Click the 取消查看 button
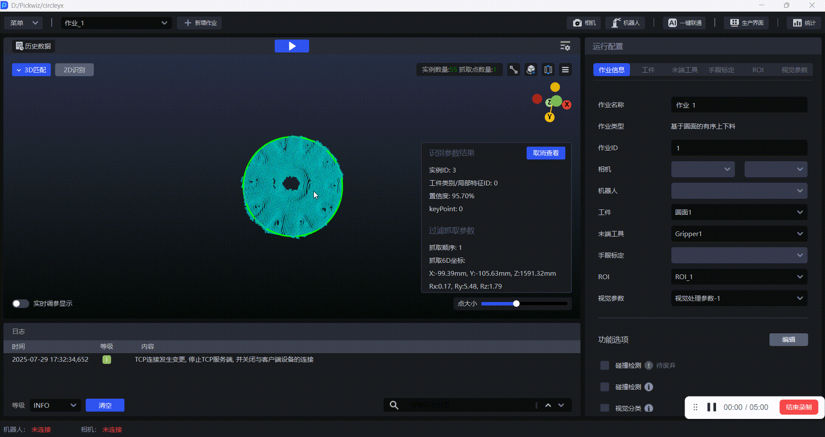This screenshot has height=437, width=825. coord(546,153)
